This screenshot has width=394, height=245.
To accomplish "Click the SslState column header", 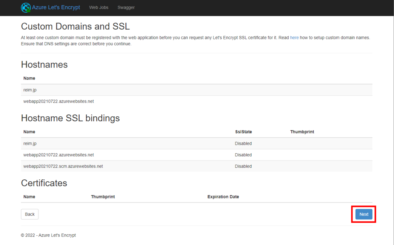I will [x=244, y=132].
